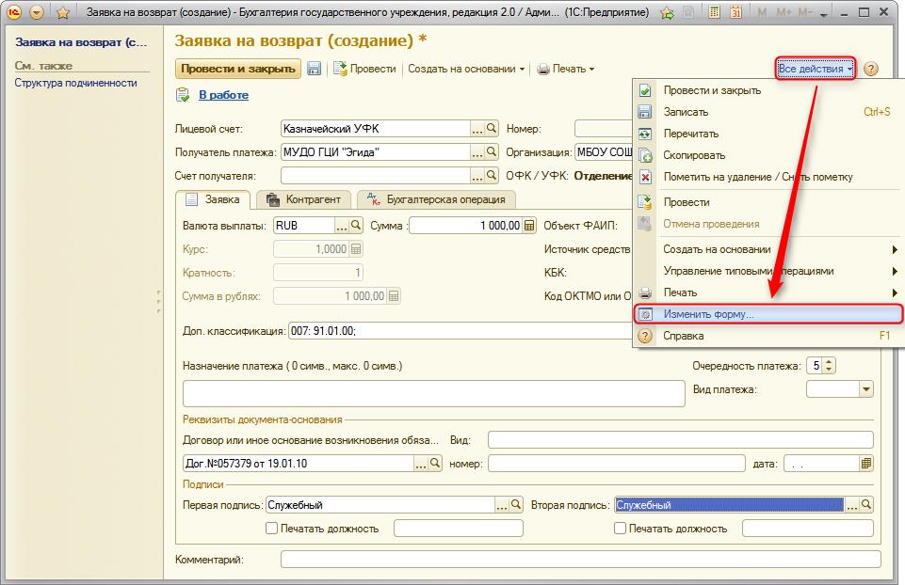Open Справка menu item

point(768,336)
